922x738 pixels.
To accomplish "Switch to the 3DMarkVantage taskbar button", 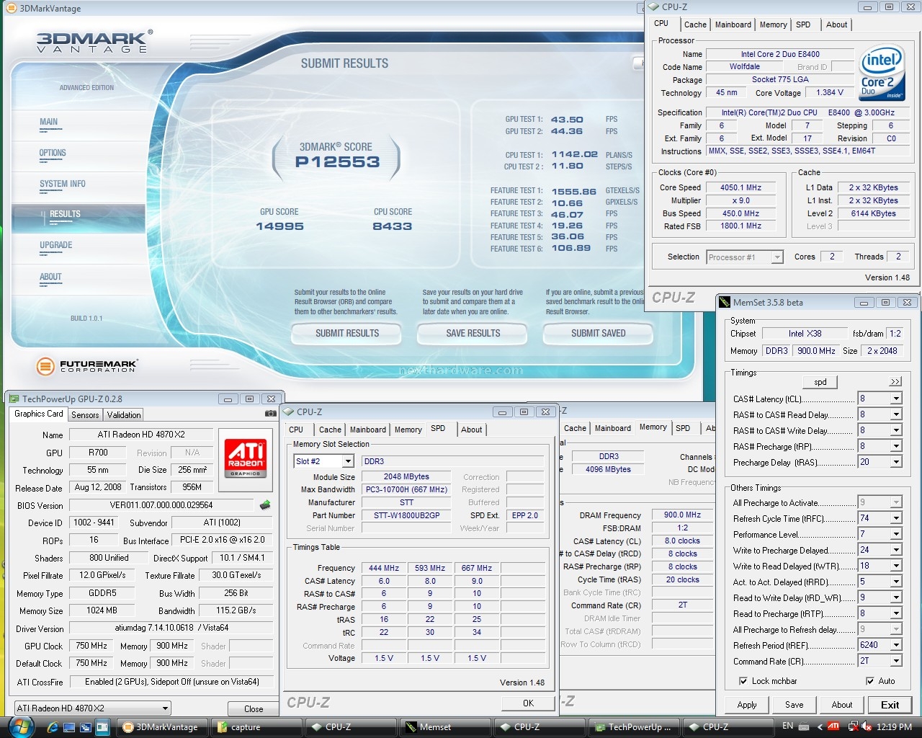I will point(163,727).
